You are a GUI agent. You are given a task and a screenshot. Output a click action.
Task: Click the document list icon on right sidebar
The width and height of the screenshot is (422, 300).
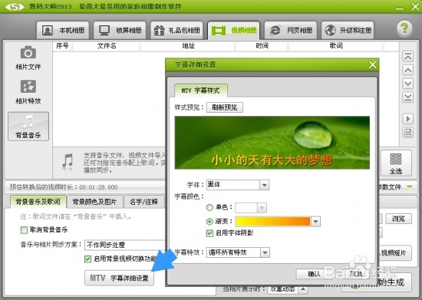pyautogui.click(x=407, y=133)
